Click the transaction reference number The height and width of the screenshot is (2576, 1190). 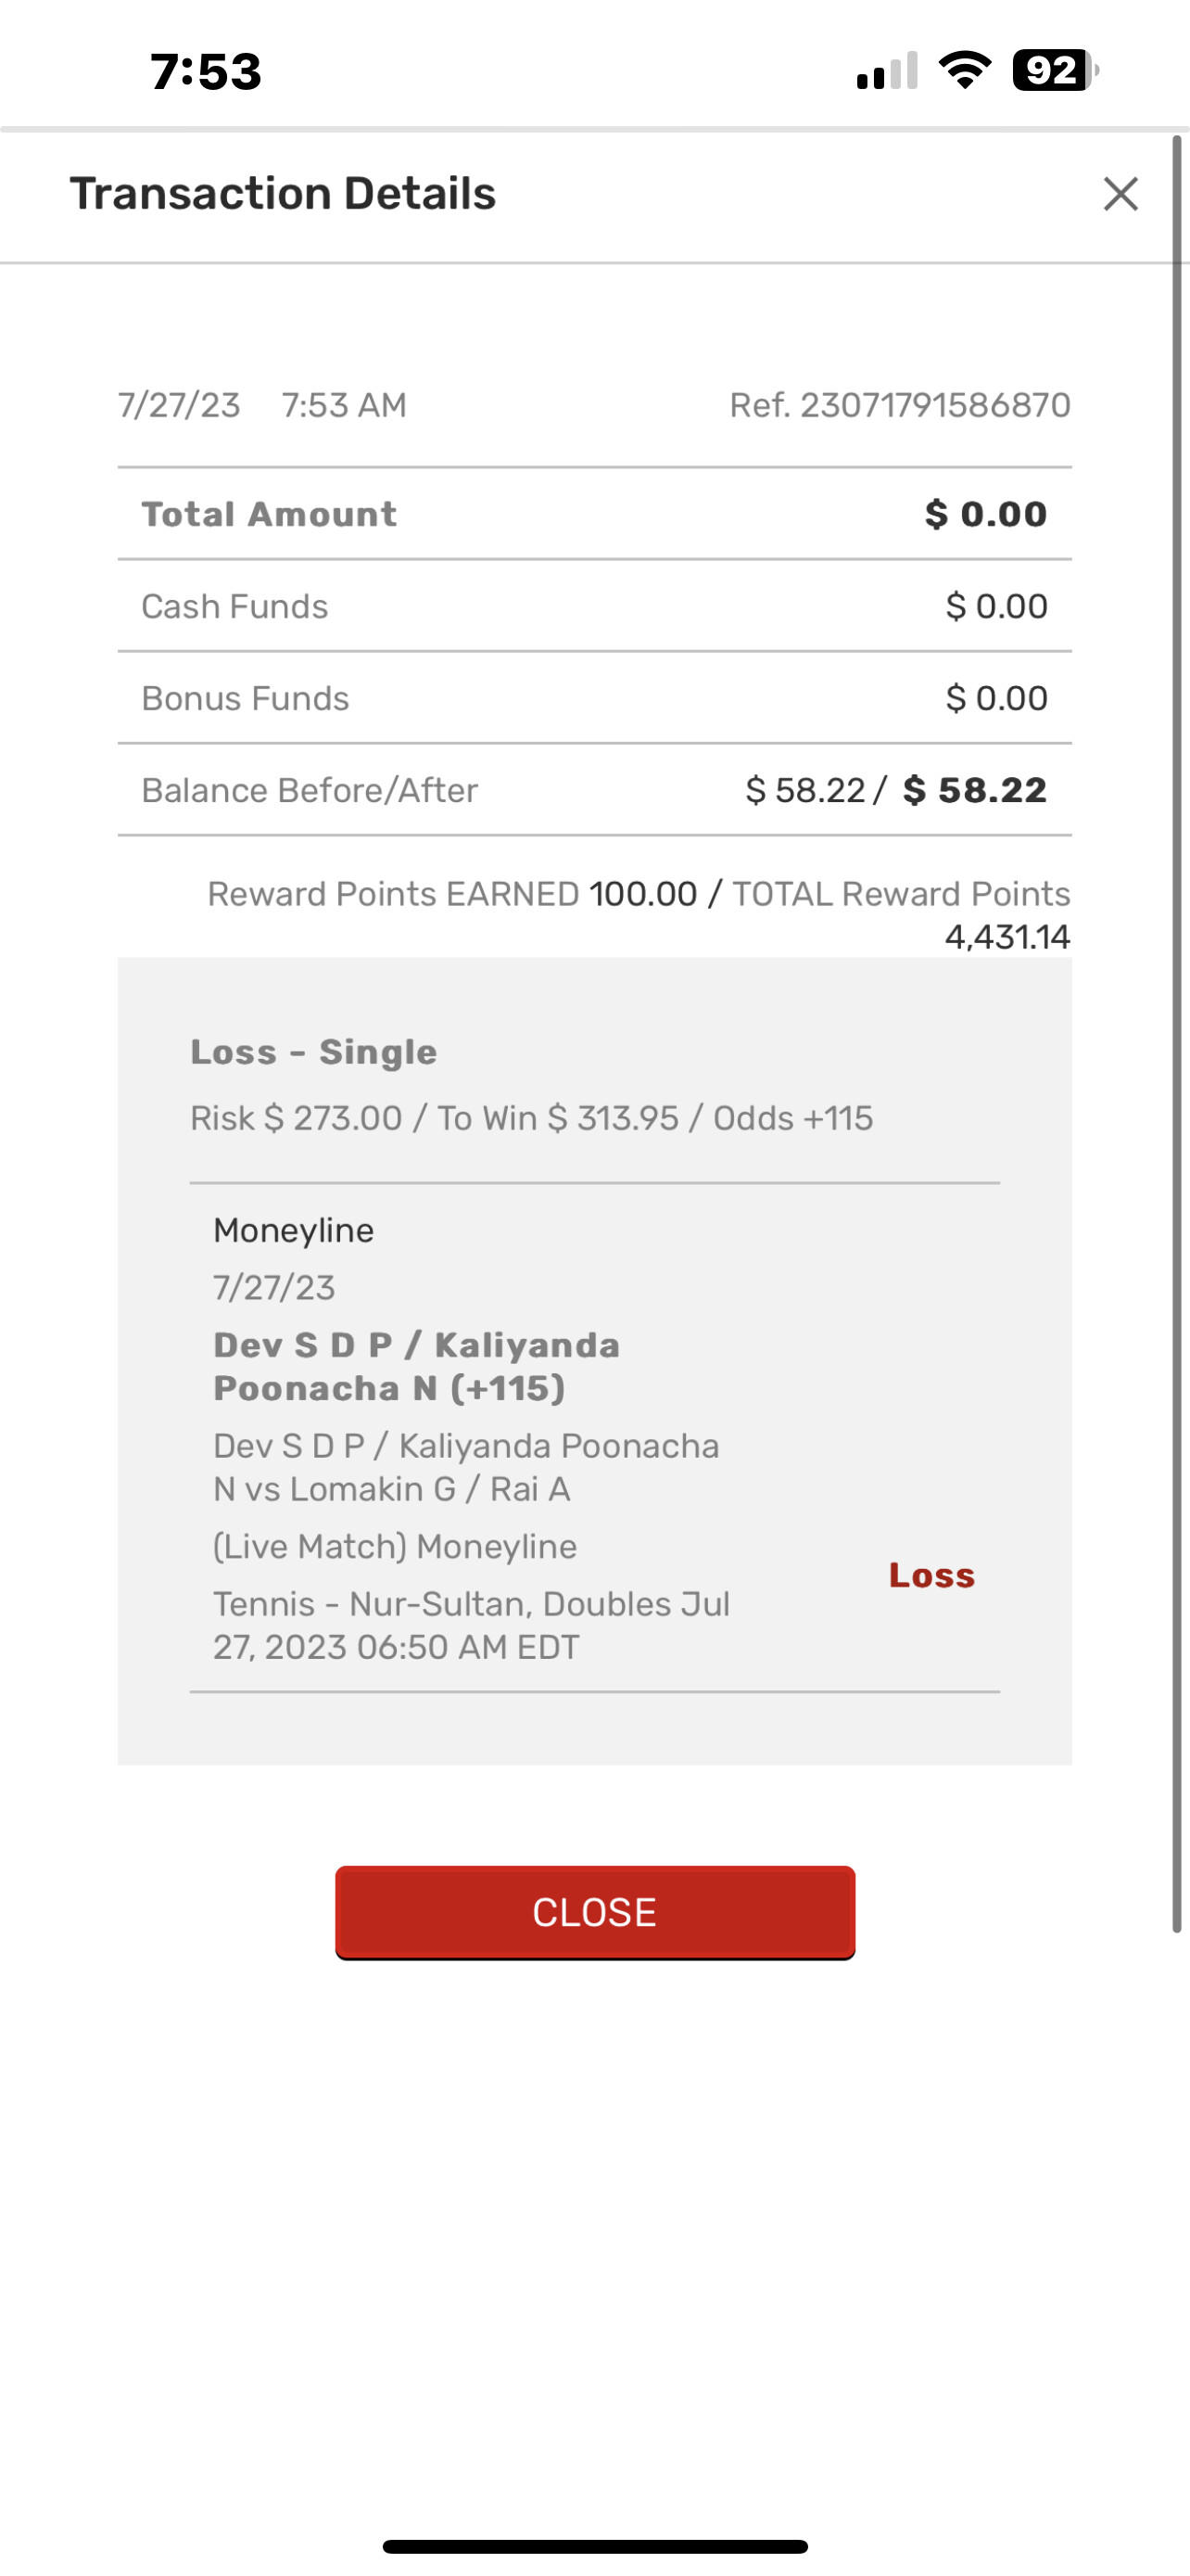(899, 405)
